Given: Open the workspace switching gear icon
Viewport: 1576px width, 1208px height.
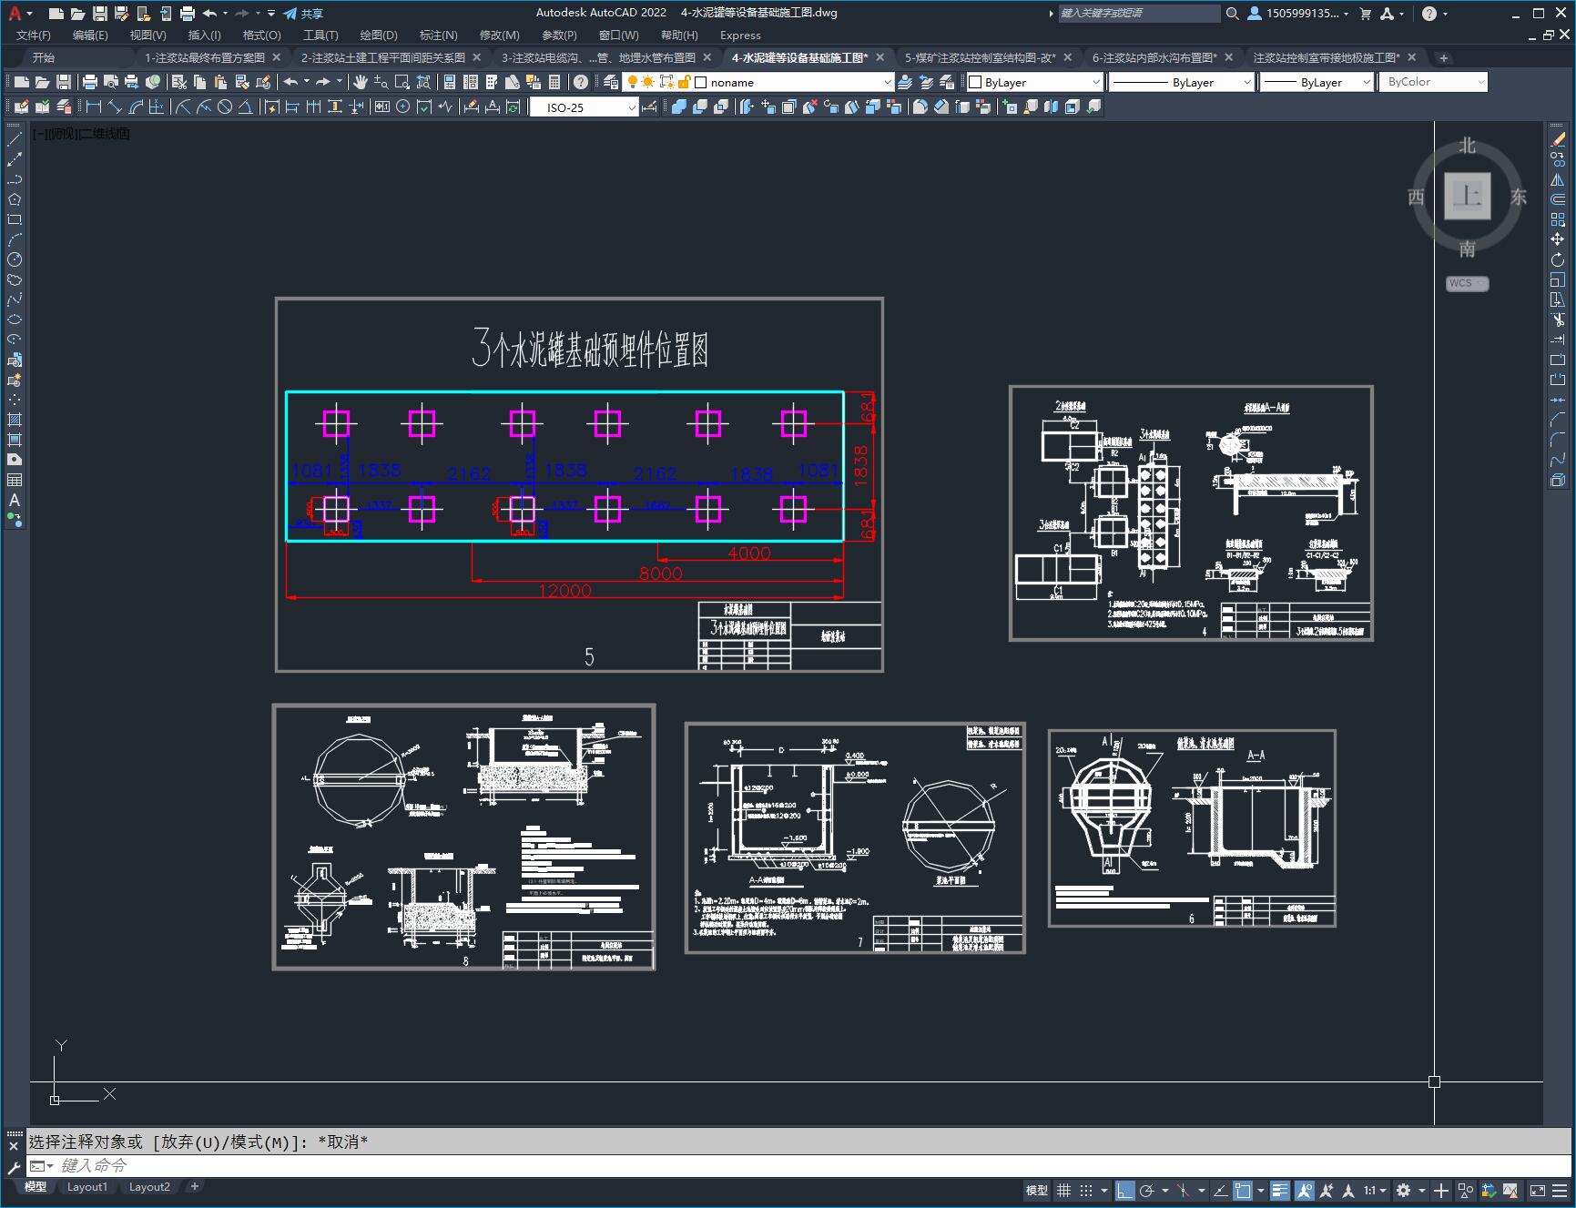Looking at the screenshot, I should click(1404, 1190).
